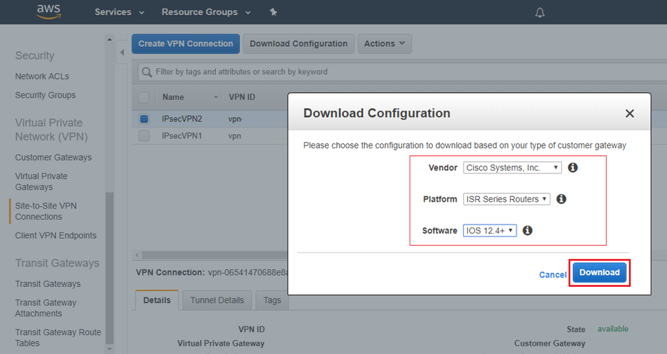Open the notifications bell
The width and height of the screenshot is (667, 354).
tap(540, 12)
